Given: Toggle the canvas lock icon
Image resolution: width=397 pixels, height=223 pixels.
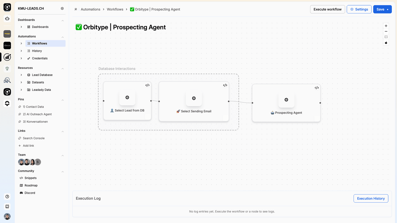Looking at the screenshot, I should 386,43.
